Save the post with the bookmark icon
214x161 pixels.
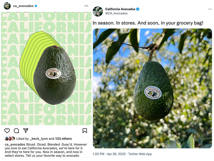click(x=85, y=131)
